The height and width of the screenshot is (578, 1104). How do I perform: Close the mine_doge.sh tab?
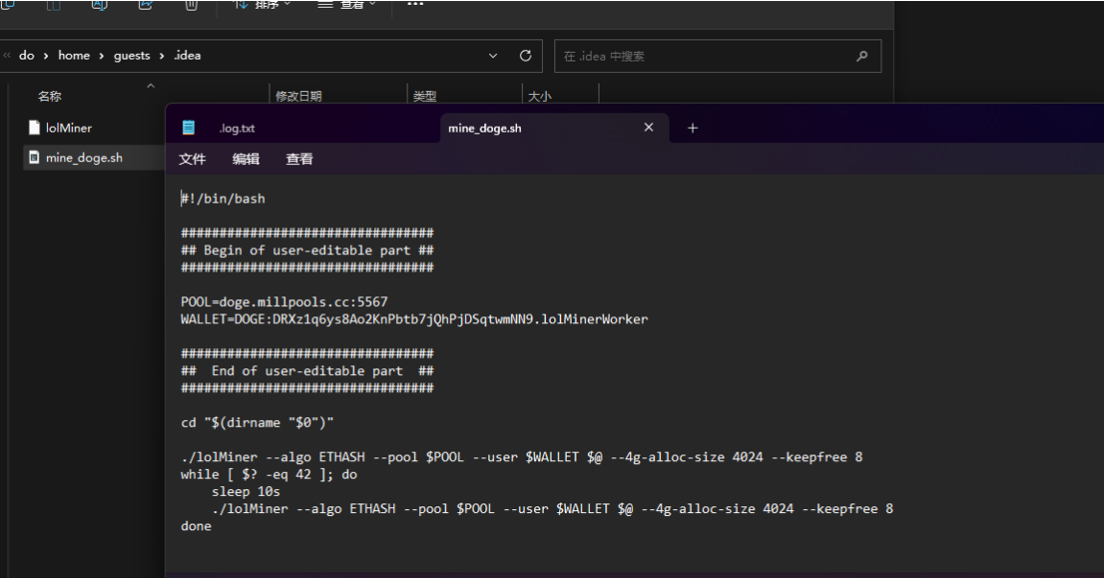(x=649, y=128)
